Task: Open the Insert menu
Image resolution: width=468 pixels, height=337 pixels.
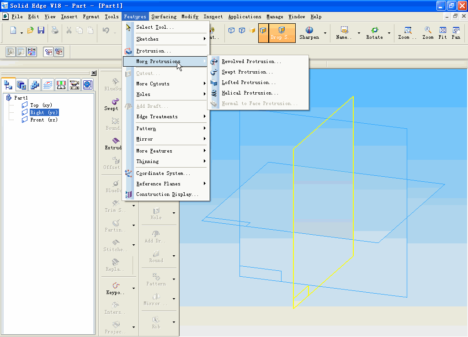Action: [69, 17]
